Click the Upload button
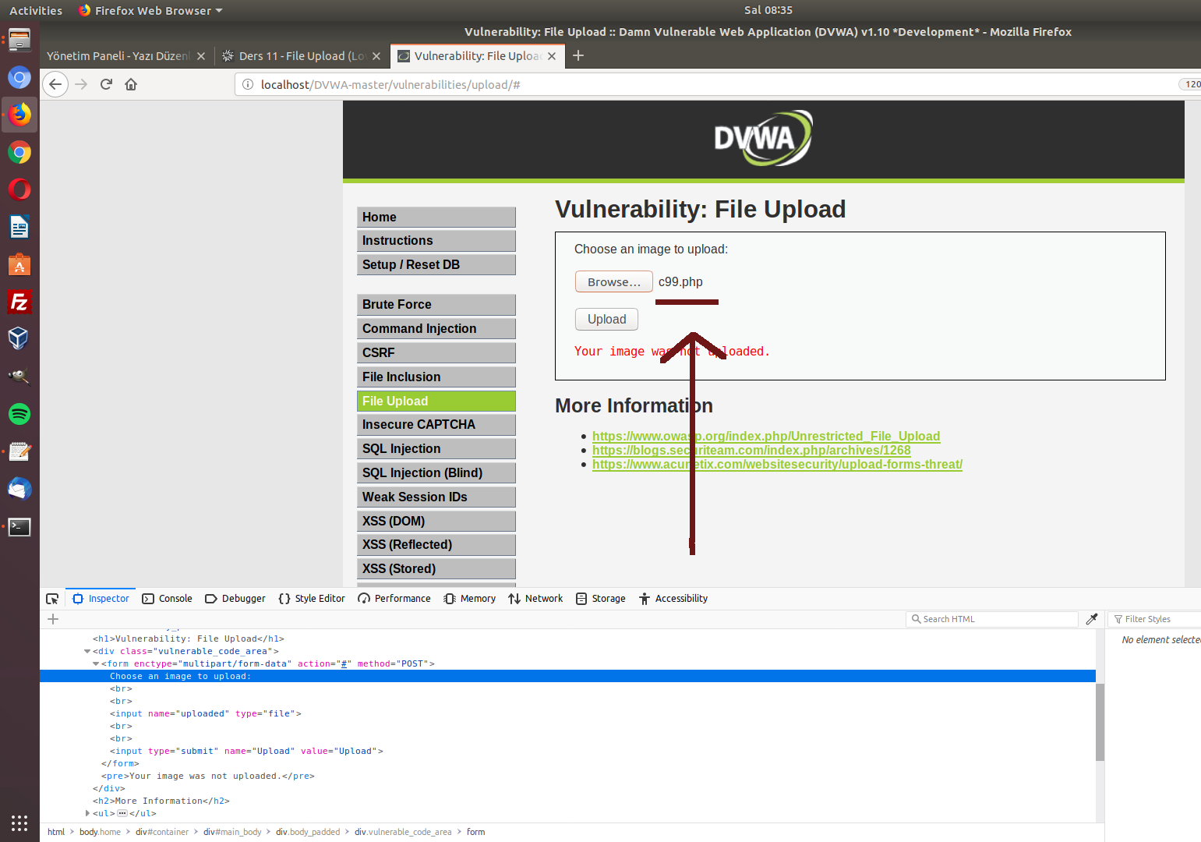Screen dimensions: 1201x842 coord(606,319)
